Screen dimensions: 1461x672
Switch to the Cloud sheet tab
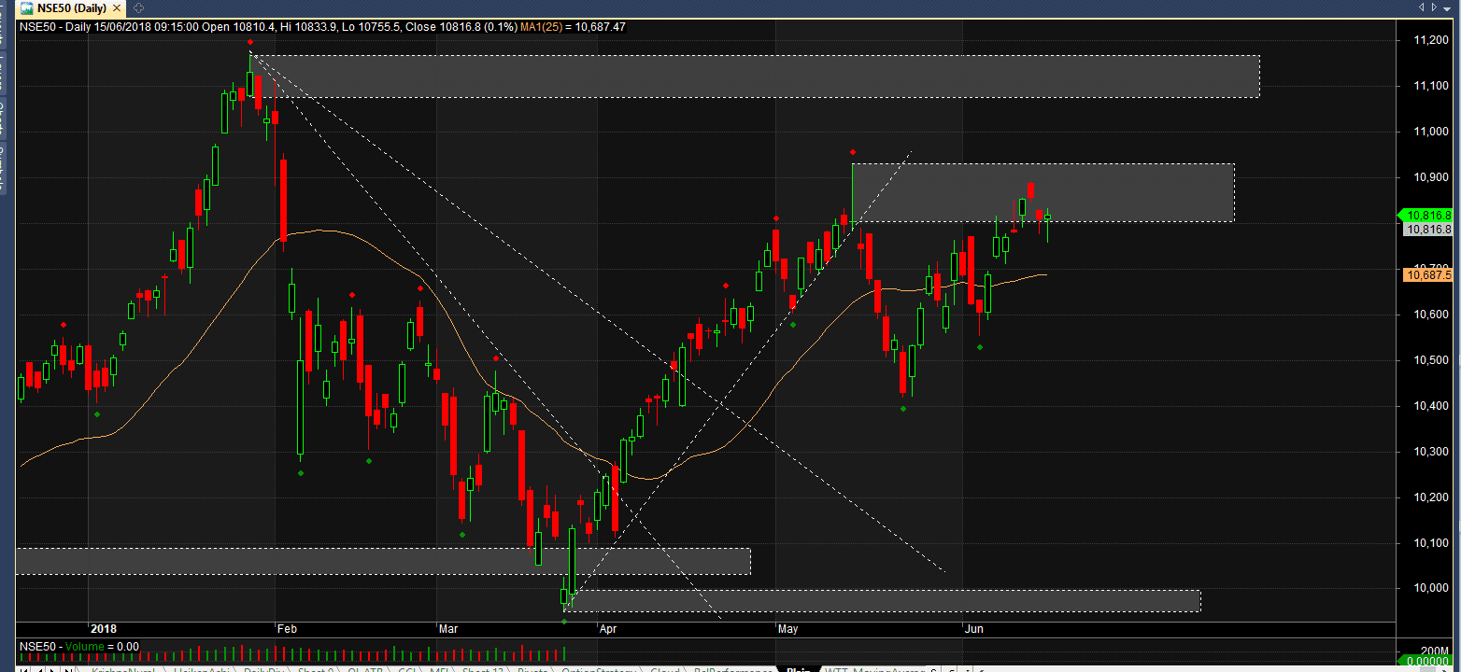click(x=665, y=670)
